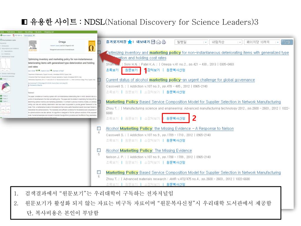The height and width of the screenshot is (226, 301).
Task: Click 초록보기 under the Omega result
Action: [112, 70]
